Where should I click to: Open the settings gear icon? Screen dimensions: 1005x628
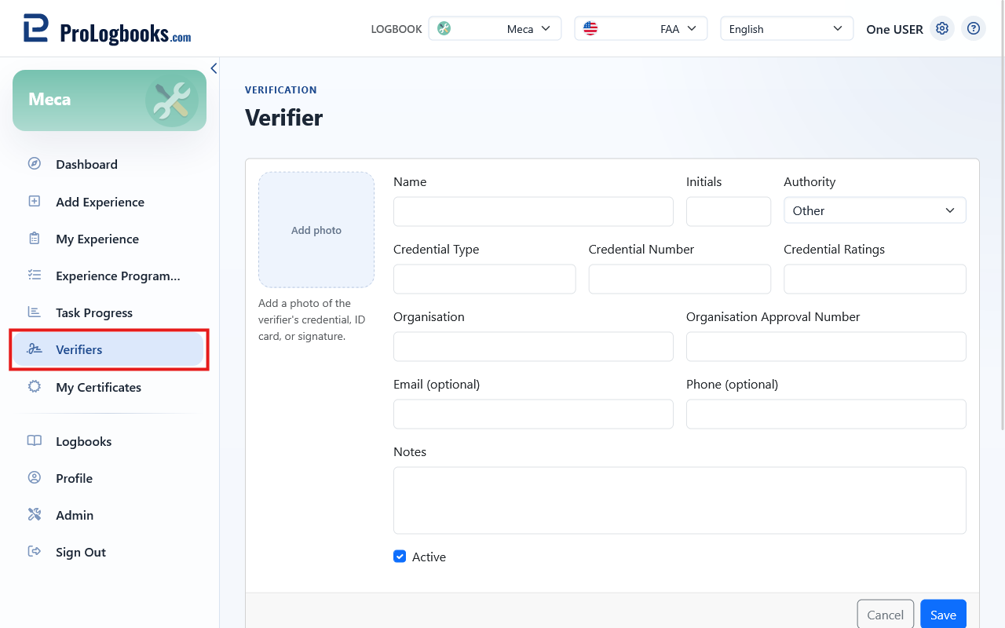[x=942, y=29]
